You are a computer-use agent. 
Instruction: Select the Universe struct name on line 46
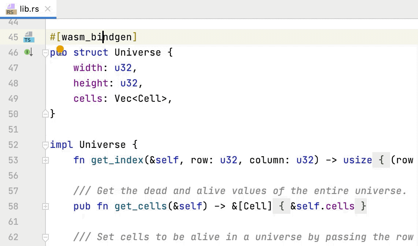click(x=138, y=52)
